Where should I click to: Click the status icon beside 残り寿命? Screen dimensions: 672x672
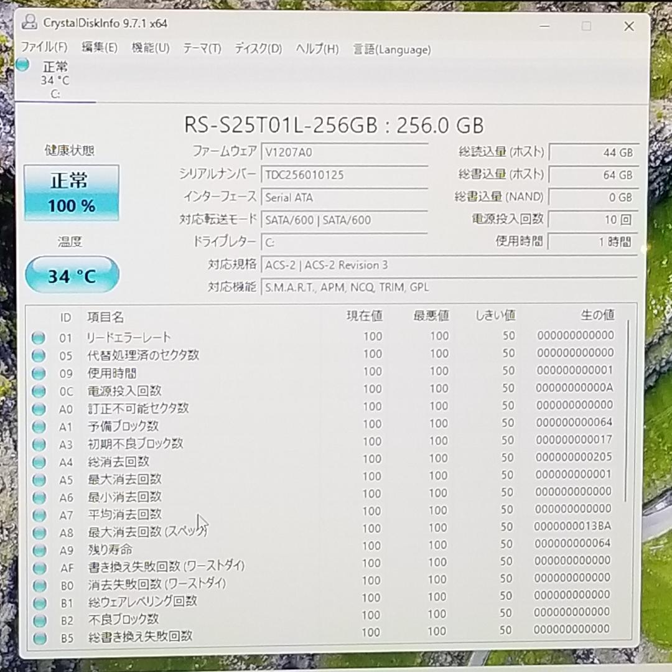click(x=39, y=551)
